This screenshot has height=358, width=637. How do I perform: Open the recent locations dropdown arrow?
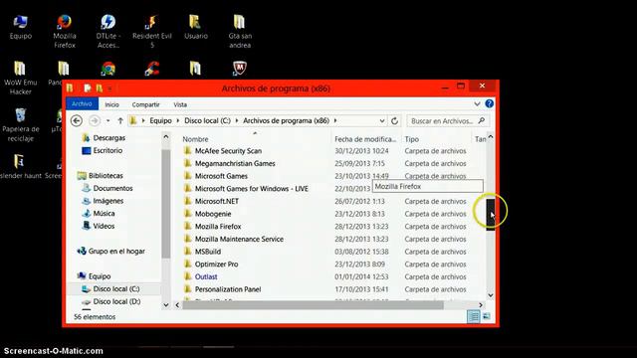pos(107,120)
